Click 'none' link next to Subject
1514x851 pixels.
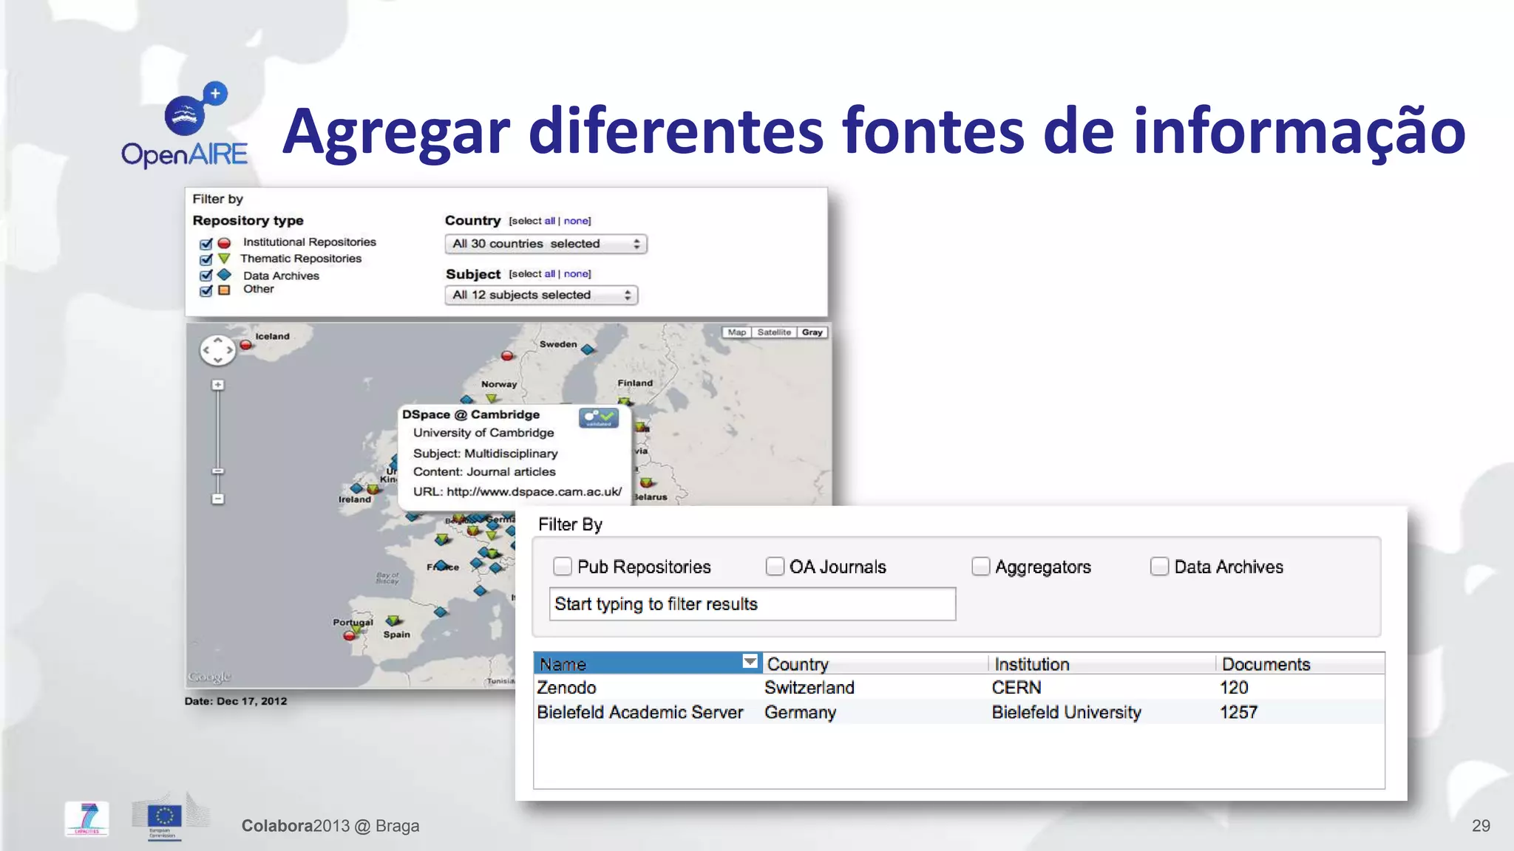coord(576,274)
